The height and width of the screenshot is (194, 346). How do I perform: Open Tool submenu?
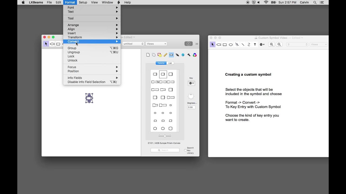[x=92, y=18]
